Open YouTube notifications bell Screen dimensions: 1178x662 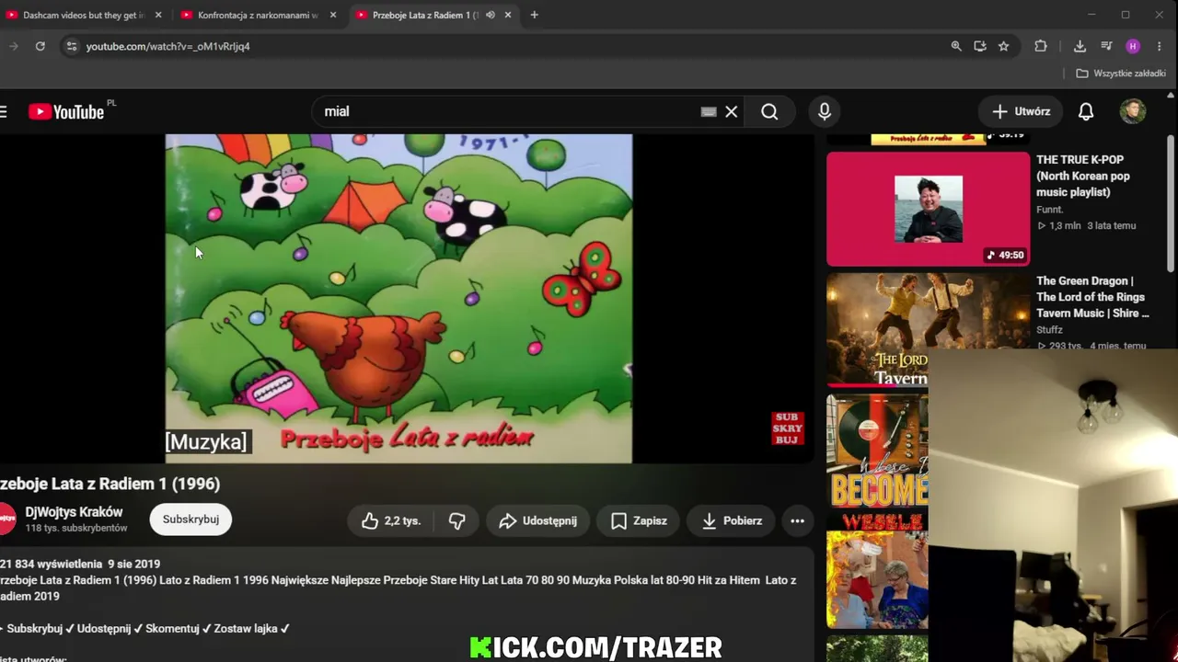pos(1086,111)
